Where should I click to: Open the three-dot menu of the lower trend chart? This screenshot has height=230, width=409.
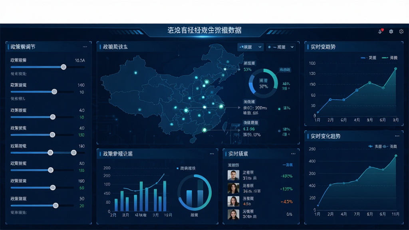click(397, 136)
